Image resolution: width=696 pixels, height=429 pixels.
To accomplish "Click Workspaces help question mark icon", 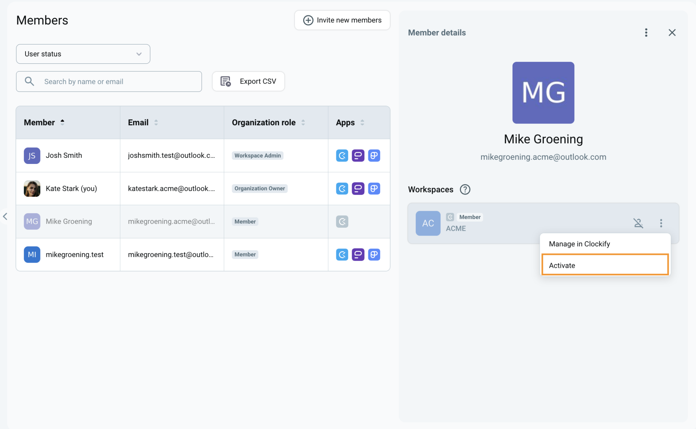I will coord(465,189).
